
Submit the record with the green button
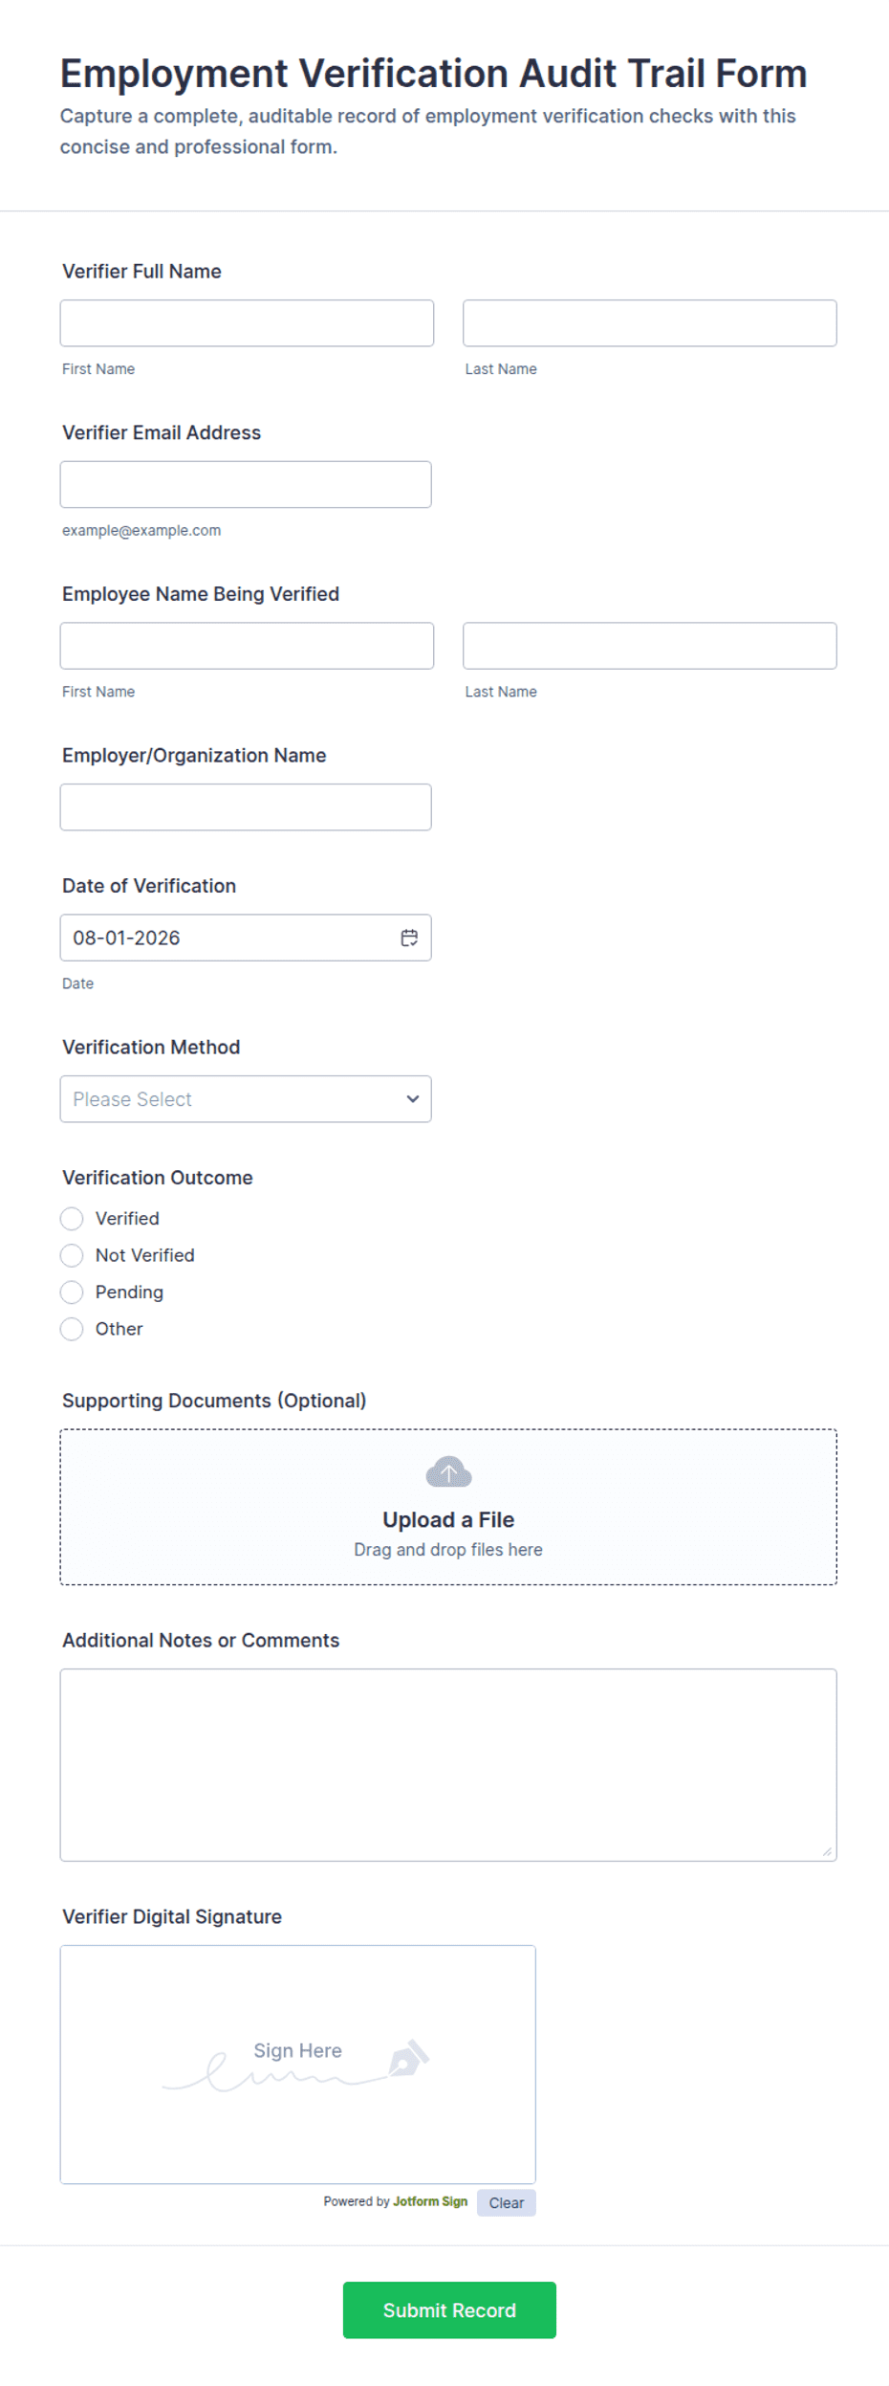[x=449, y=2309]
